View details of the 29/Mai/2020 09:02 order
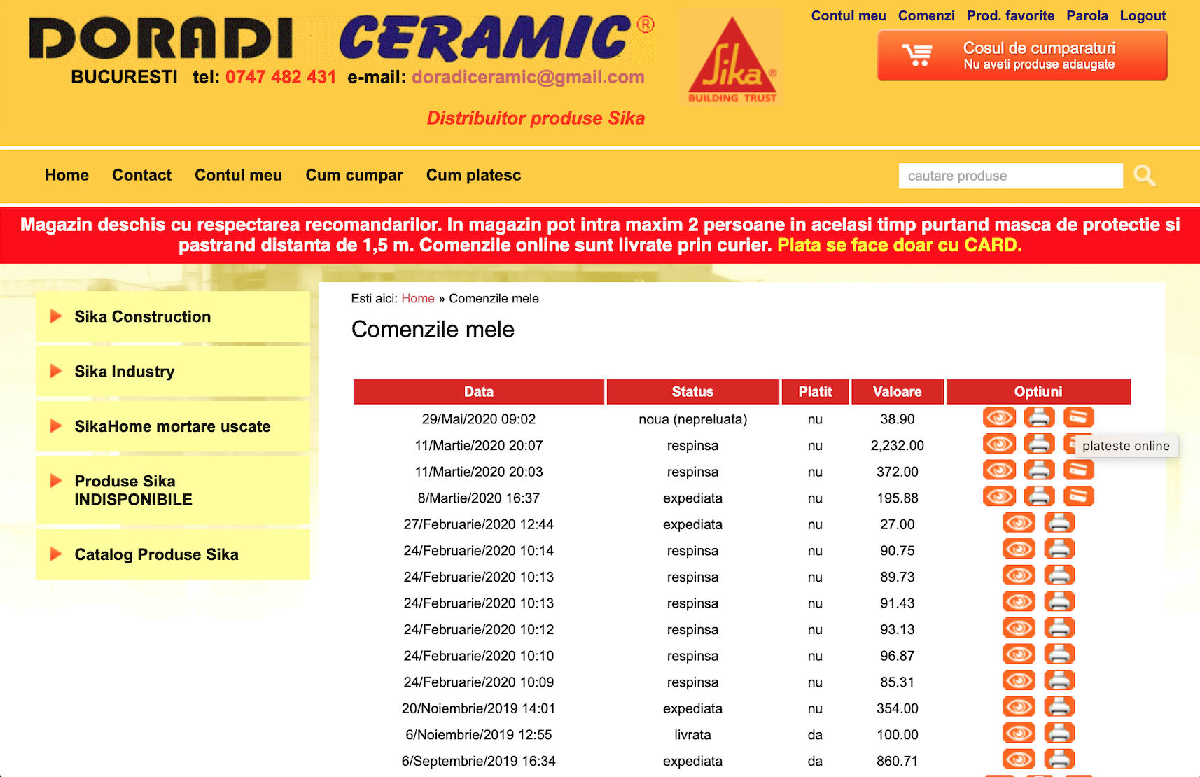The height and width of the screenshot is (777, 1200). (x=999, y=418)
